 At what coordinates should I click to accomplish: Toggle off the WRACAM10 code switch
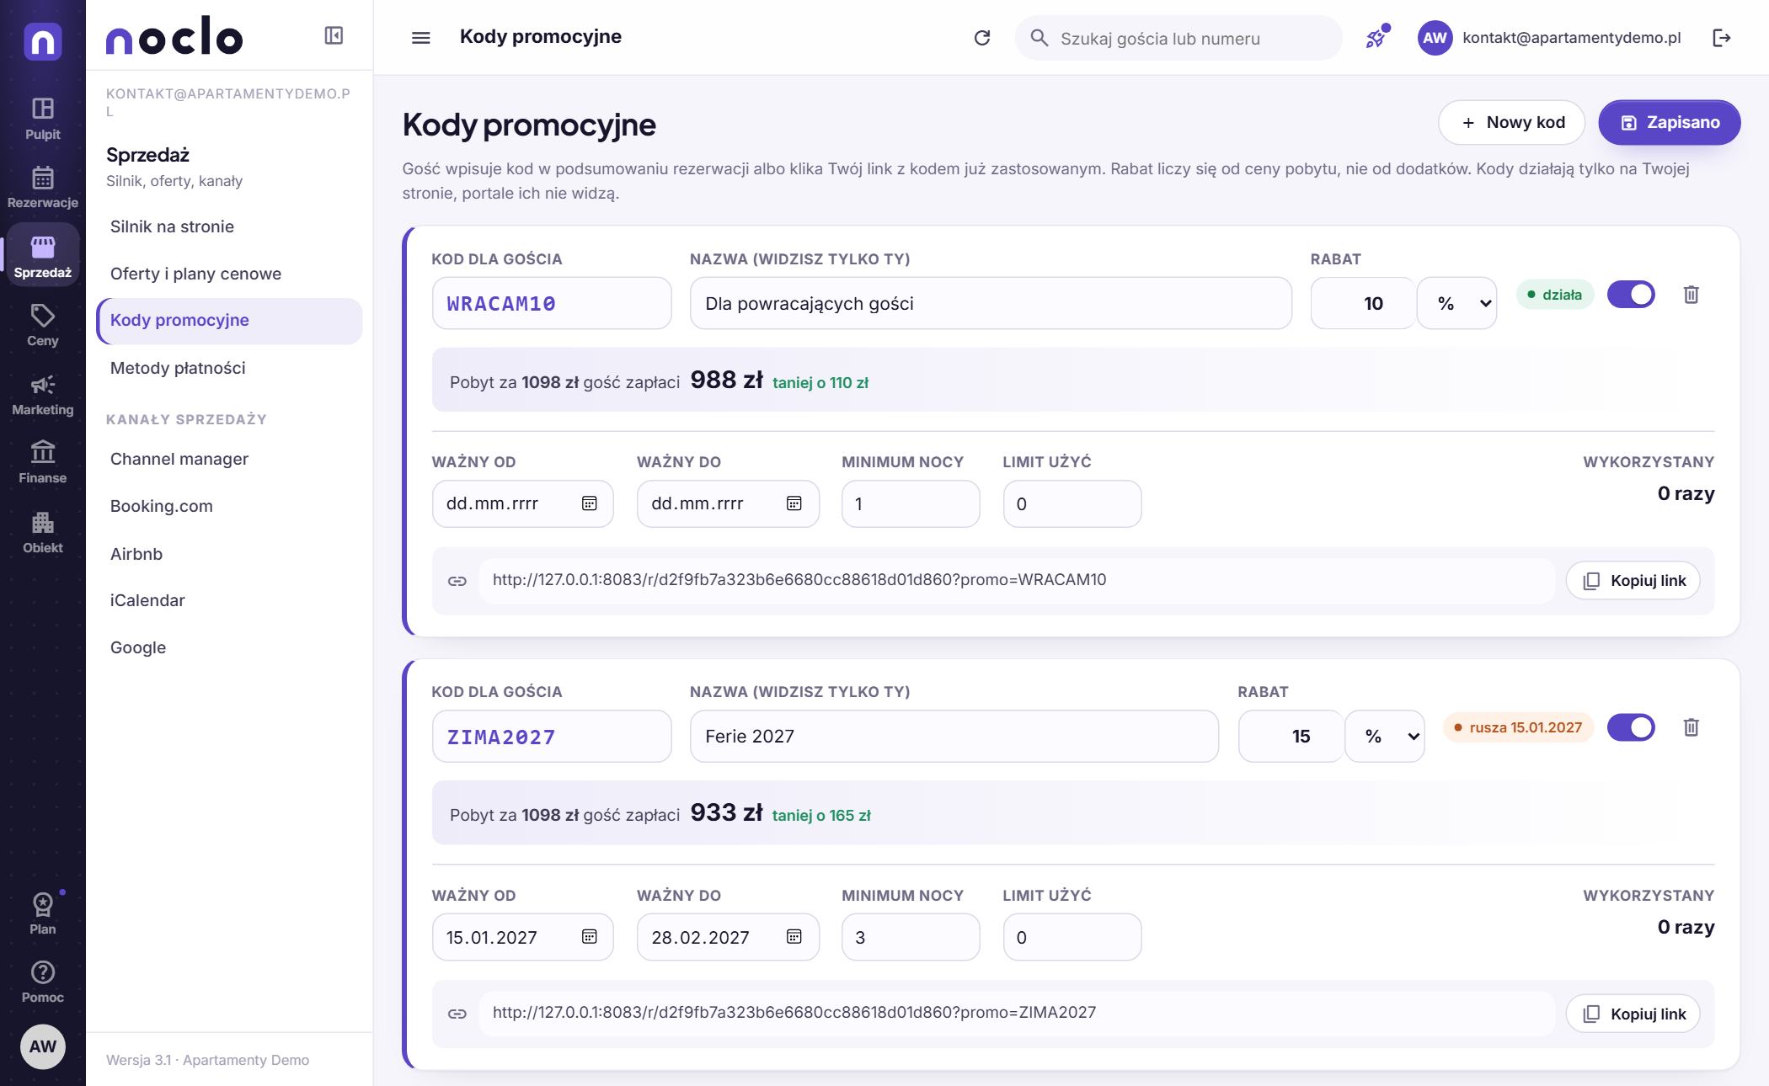1631,295
